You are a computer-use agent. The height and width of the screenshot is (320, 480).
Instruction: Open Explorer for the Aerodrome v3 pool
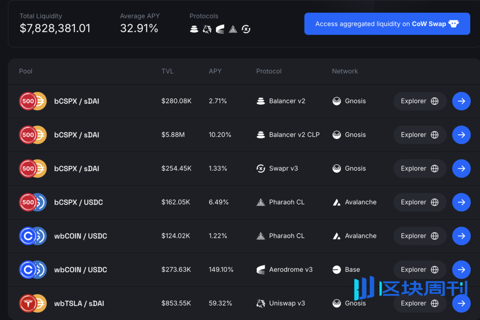(420, 269)
